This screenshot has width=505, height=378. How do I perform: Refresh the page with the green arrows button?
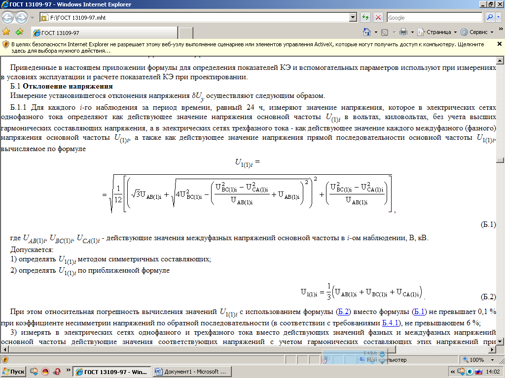[x=365, y=17]
